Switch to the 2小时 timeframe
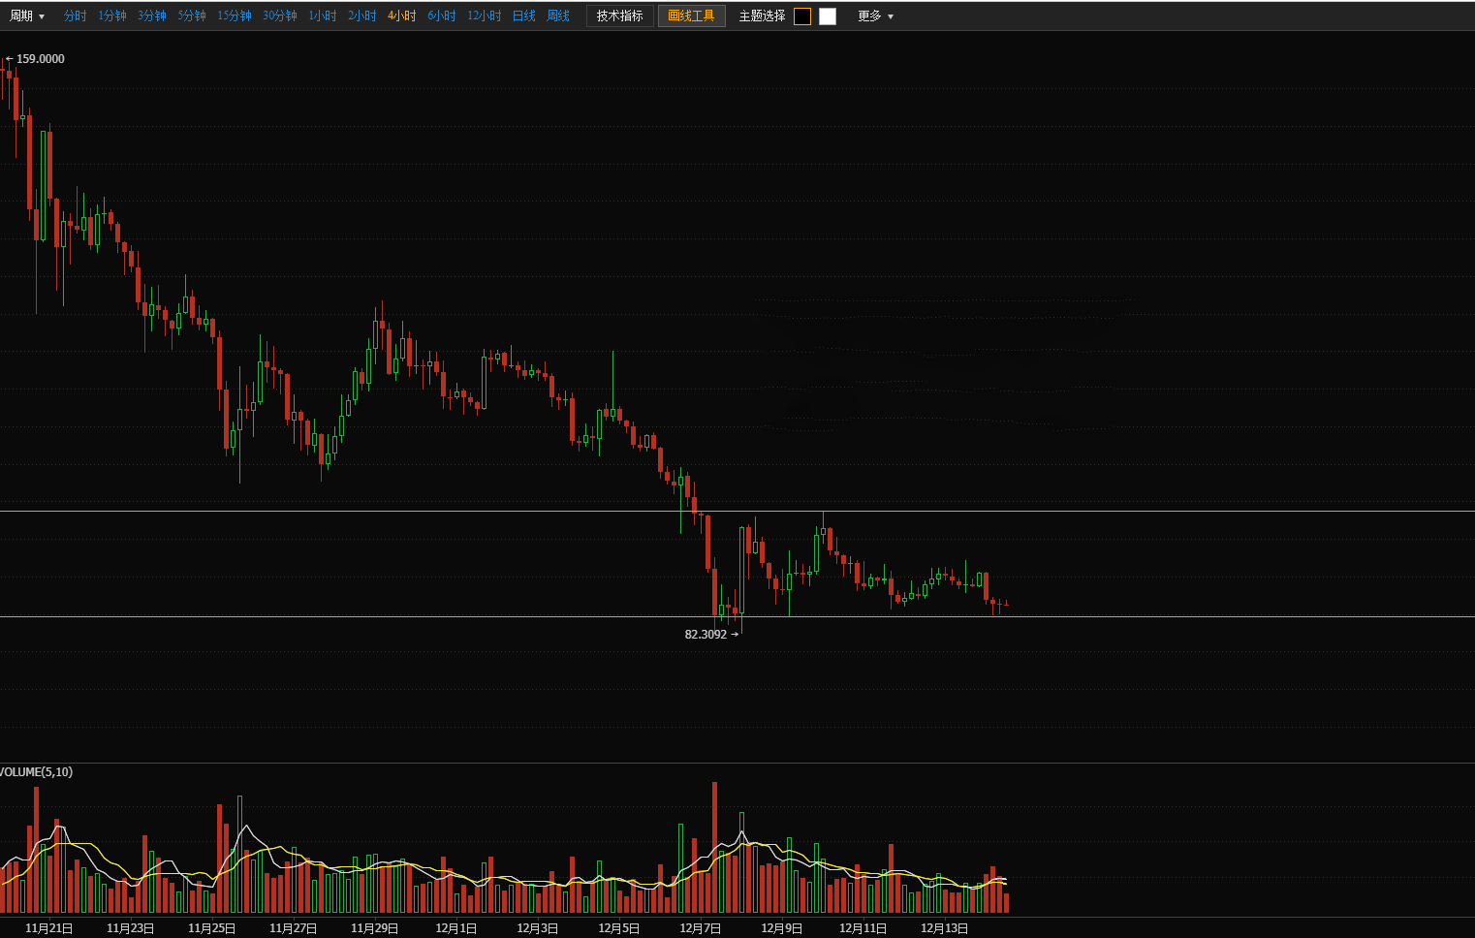Viewport: 1475px width, 938px height. coord(362,16)
